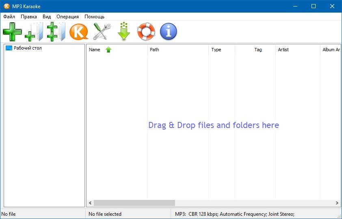Click the blue desktop icon beside Рабочий стол

[9, 48]
